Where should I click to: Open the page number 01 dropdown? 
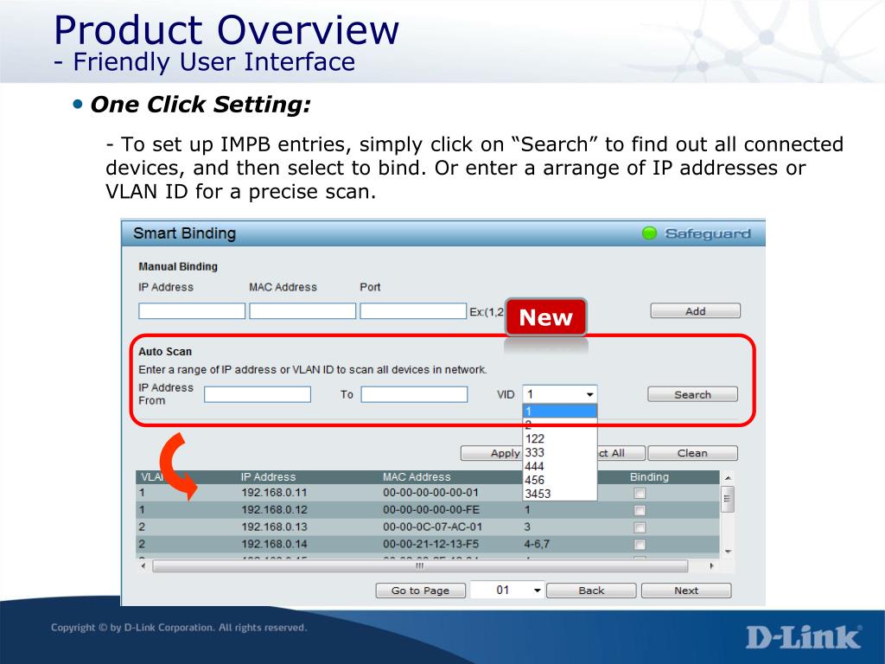point(506,590)
